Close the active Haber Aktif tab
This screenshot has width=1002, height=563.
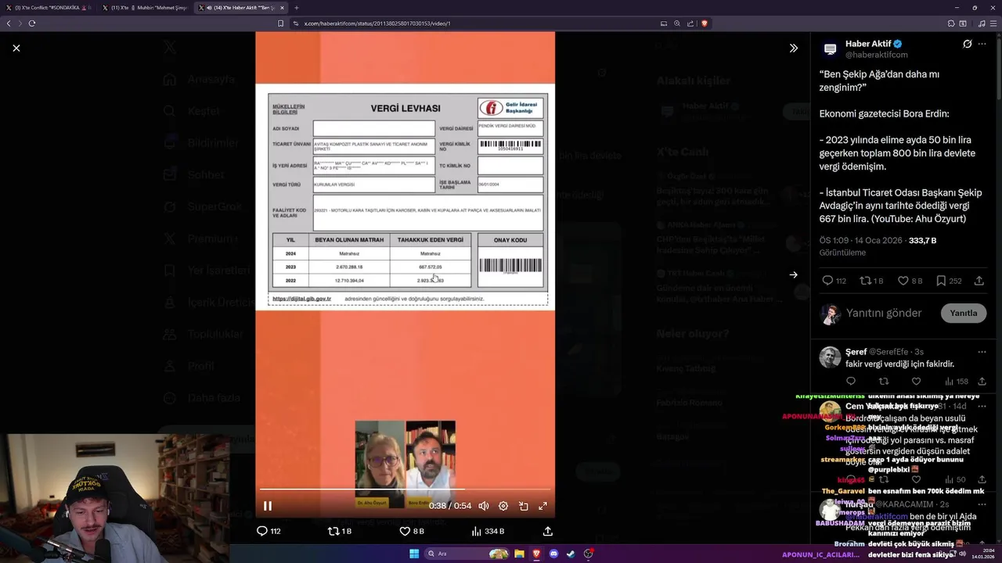click(282, 8)
